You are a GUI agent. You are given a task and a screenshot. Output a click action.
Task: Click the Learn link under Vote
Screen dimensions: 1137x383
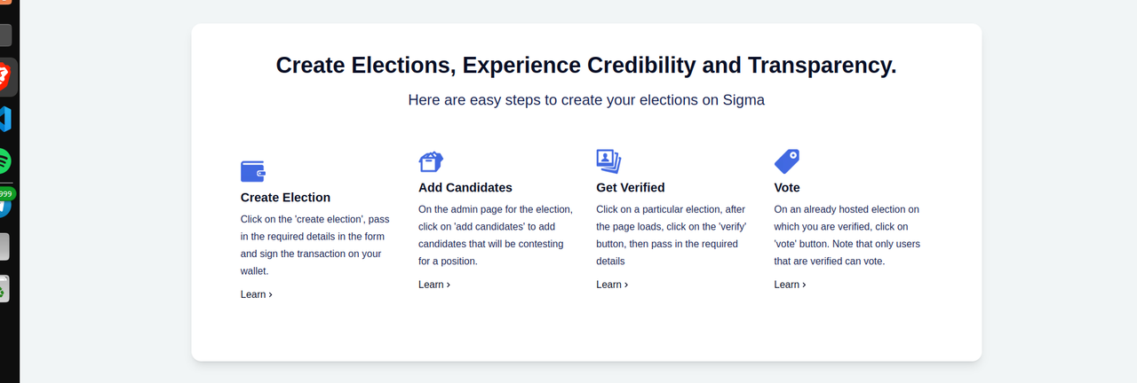[x=790, y=285]
